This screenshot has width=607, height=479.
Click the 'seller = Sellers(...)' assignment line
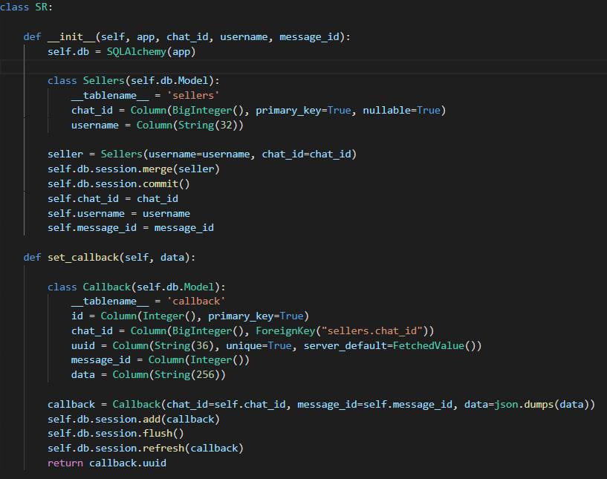pyautogui.click(x=201, y=154)
